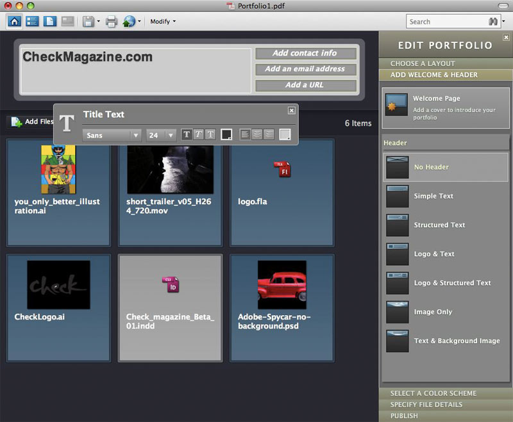Viewport: 513px width, 422px height.
Task: Toggle underline title text
Action: 210,134
